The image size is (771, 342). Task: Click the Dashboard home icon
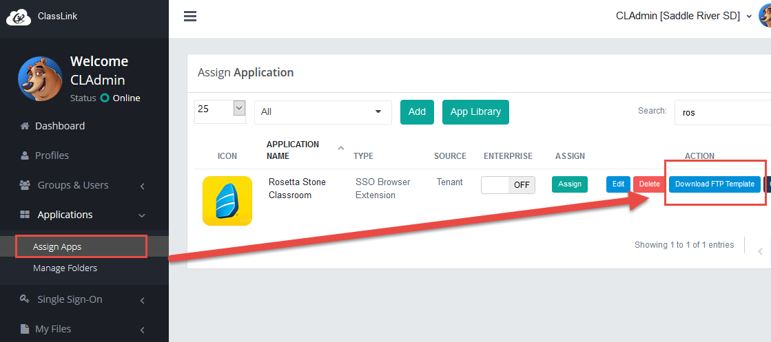pyautogui.click(x=25, y=126)
